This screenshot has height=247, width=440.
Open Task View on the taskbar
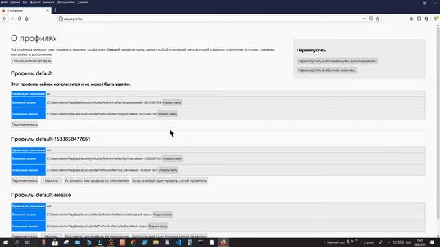27,242
